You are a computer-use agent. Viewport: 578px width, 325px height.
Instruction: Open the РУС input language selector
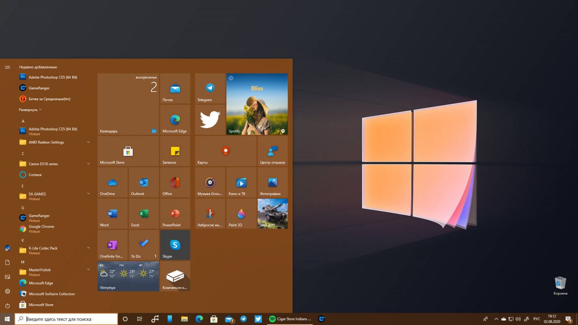coord(537,319)
